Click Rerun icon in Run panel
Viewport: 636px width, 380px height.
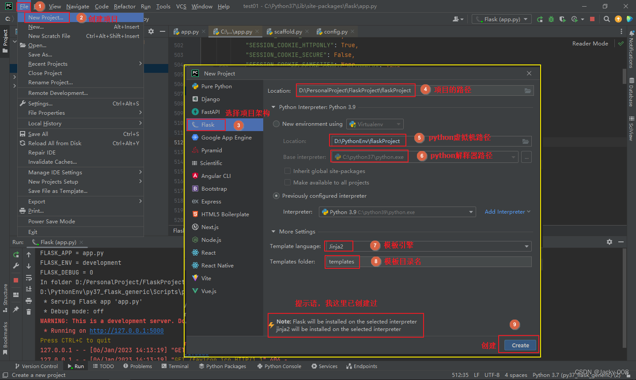click(16, 255)
